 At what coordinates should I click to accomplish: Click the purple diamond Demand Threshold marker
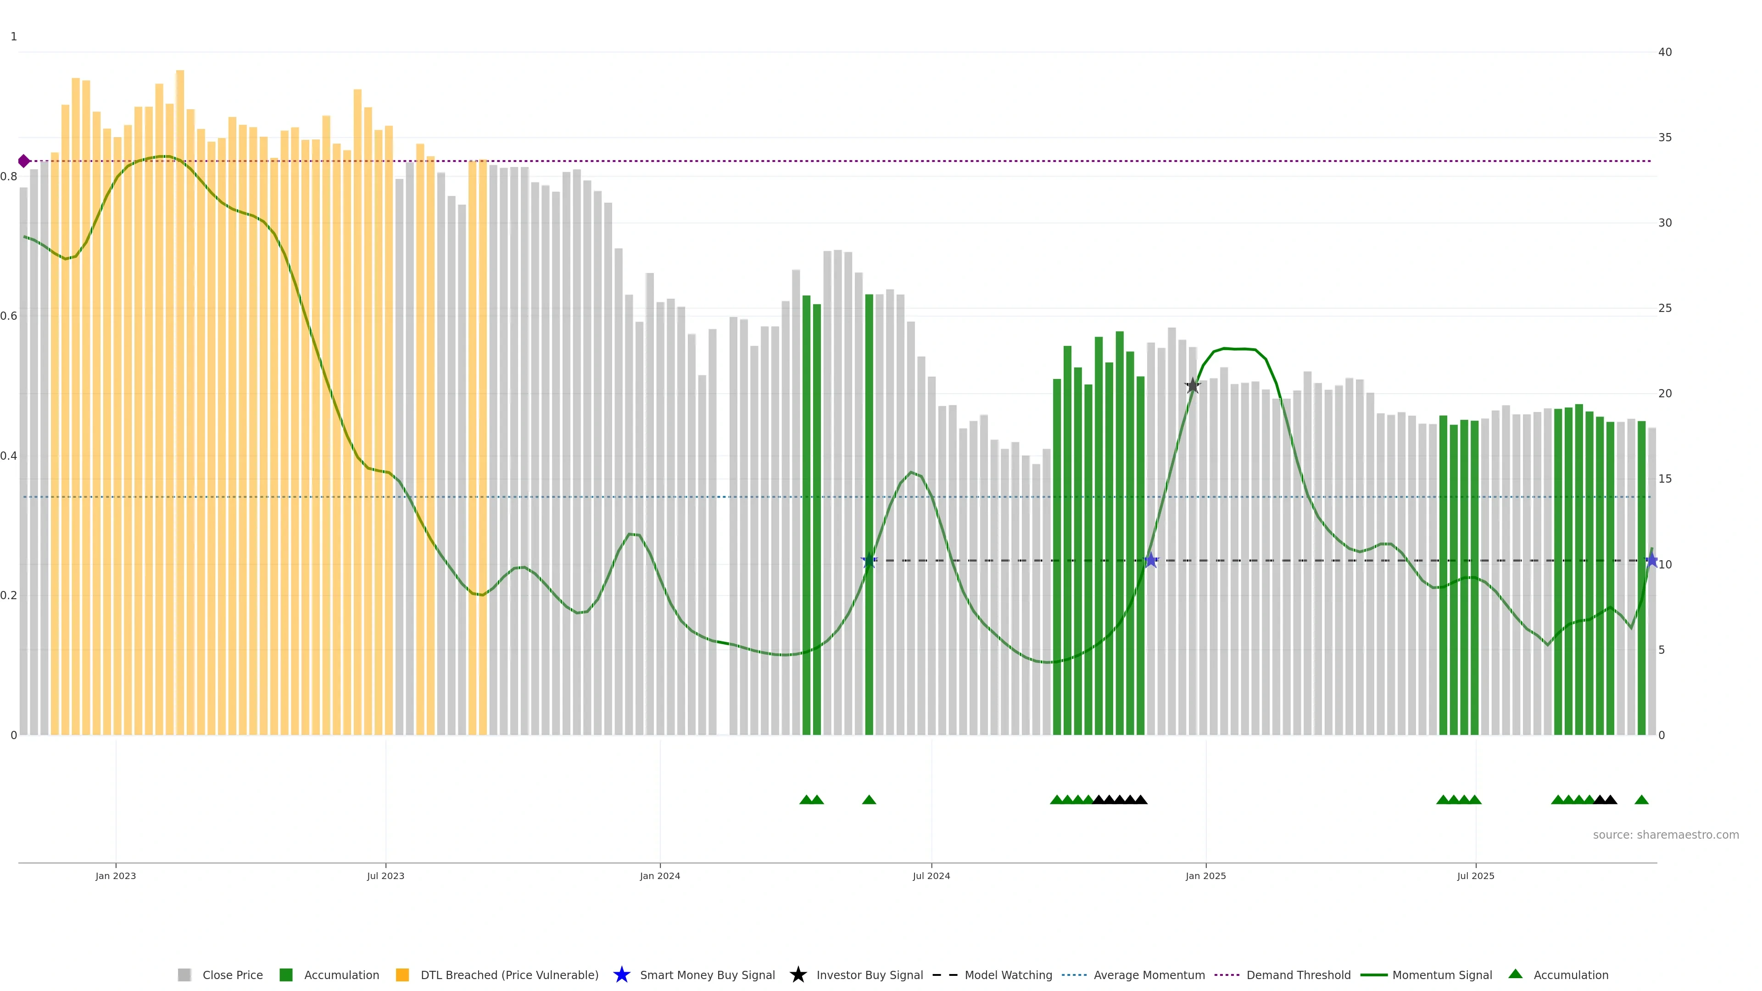(x=24, y=161)
